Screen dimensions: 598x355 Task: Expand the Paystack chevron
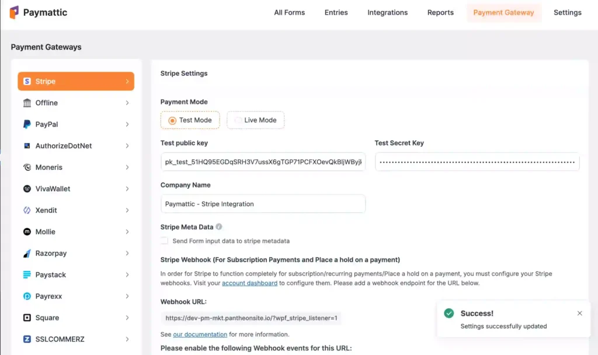(127, 274)
